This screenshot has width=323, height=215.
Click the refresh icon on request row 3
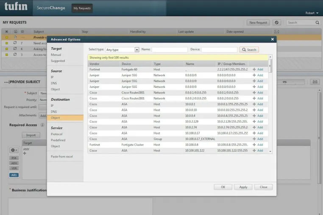15,54
